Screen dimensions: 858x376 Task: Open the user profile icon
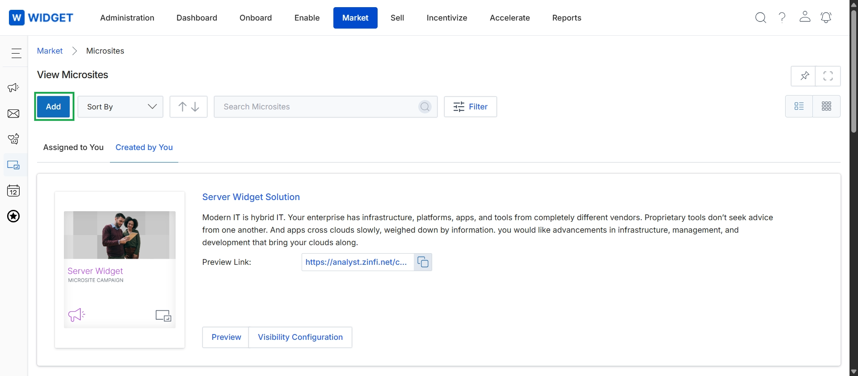pos(805,17)
